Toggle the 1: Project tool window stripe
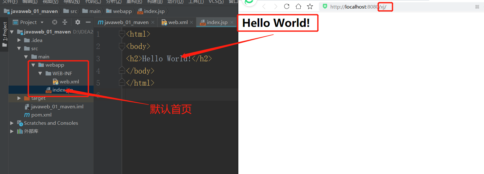This screenshot has height=174, width=484. pyautogui.click(x=4, y=32)
